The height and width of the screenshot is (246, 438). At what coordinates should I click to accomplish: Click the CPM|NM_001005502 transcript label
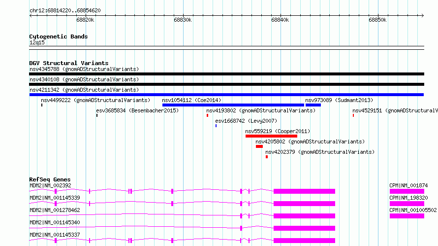(x=413, y=210)
